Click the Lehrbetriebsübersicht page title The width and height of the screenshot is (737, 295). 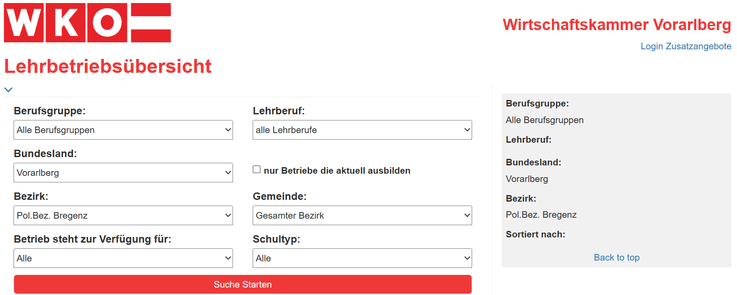(x=108, y=66)
